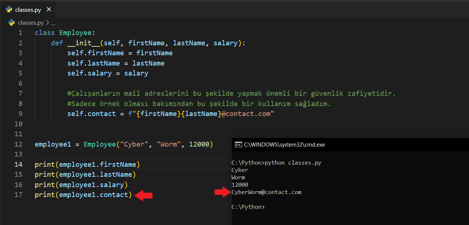Click the Python icon in the classes.py tab
This screenshot has width=469, height=225.
[9, 10]
